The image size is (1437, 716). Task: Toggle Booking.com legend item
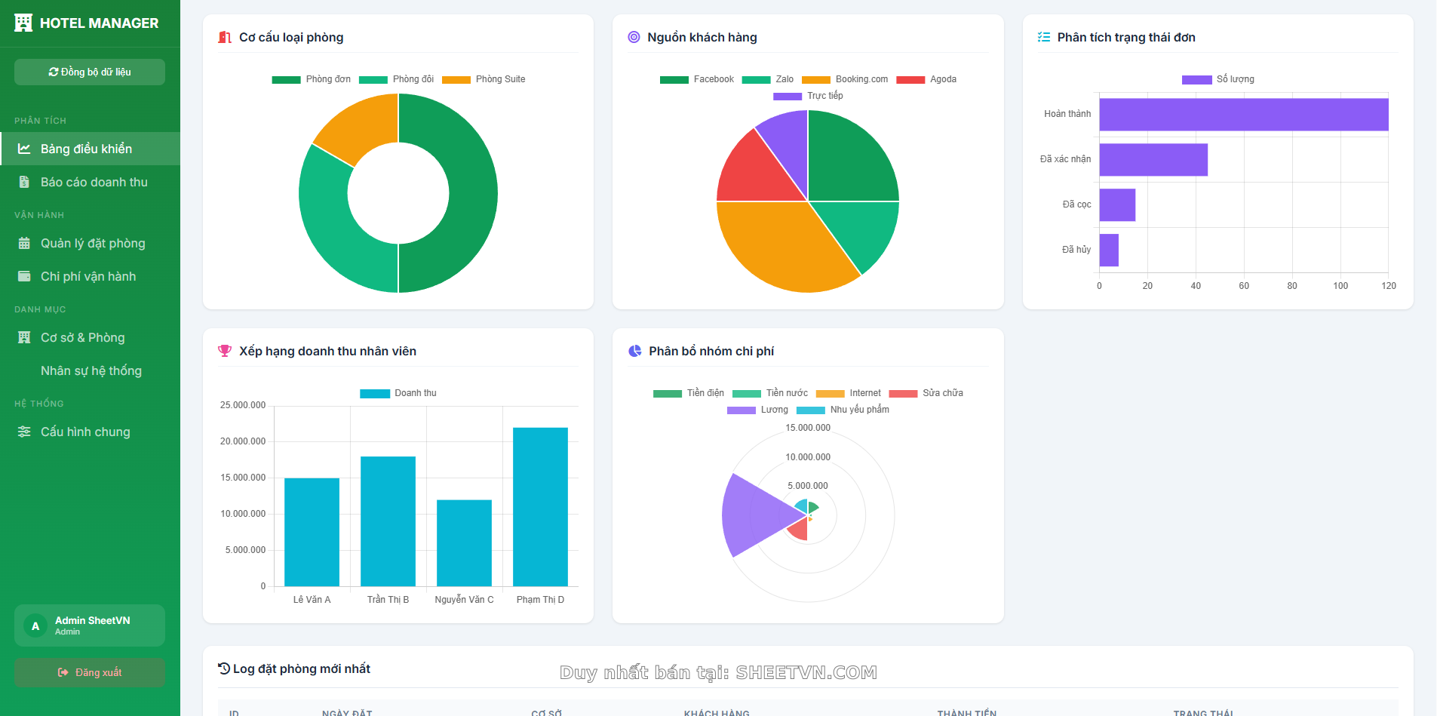845,79
